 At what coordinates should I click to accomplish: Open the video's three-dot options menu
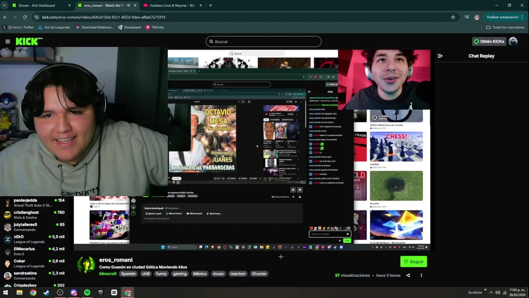[x=421, y=275]
